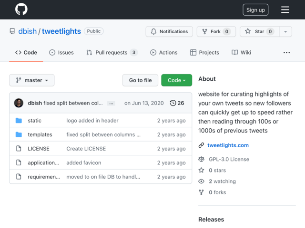The height and width of the screenshot is (228, 305).
Task: Click the templates folder icon
Action: coord(19,134)
